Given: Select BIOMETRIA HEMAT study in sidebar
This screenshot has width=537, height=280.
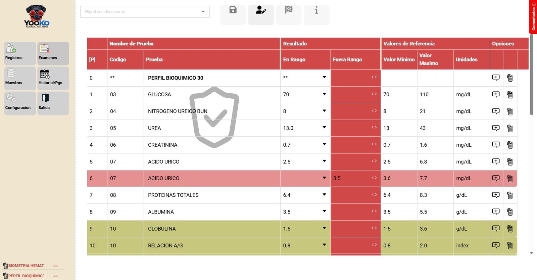Looking at the screenshot, I should 26,266.
